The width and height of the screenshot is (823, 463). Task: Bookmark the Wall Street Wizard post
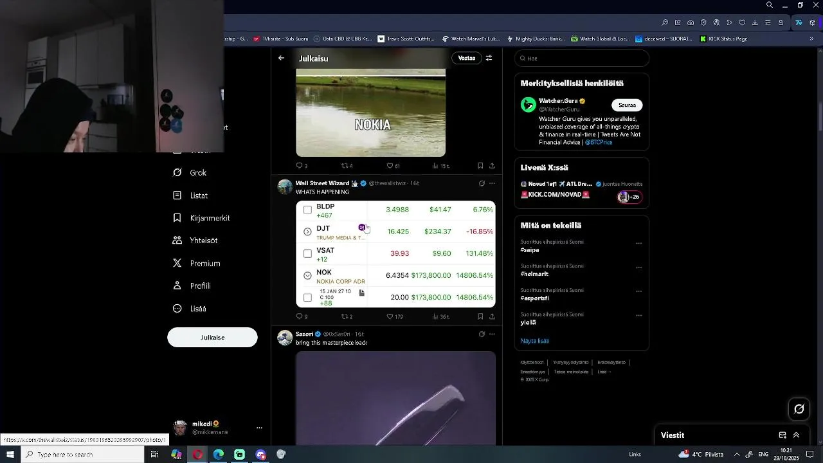tap(480, 316)
